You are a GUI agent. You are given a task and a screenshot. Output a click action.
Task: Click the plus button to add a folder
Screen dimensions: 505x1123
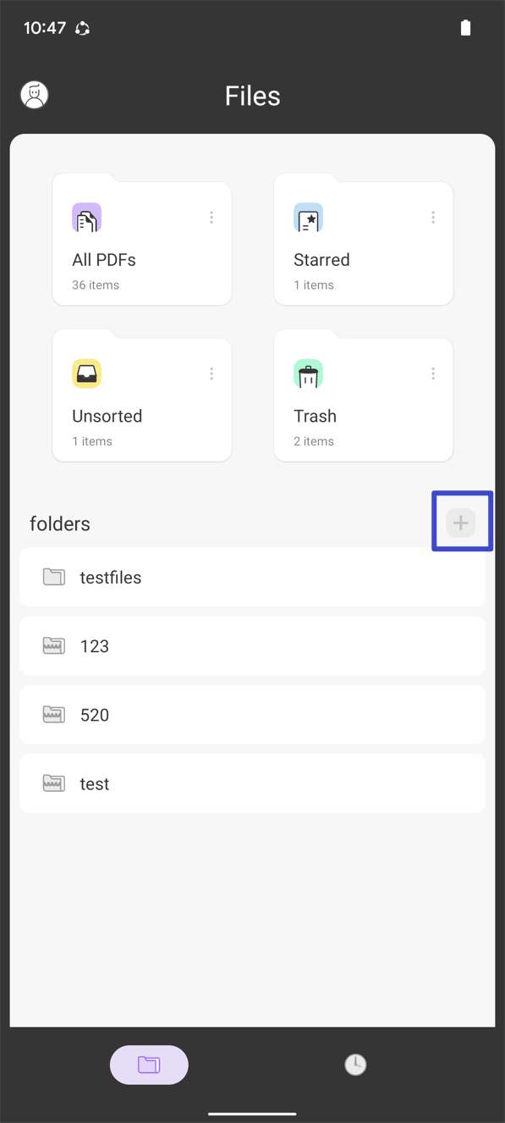click(x=461, y=523)
